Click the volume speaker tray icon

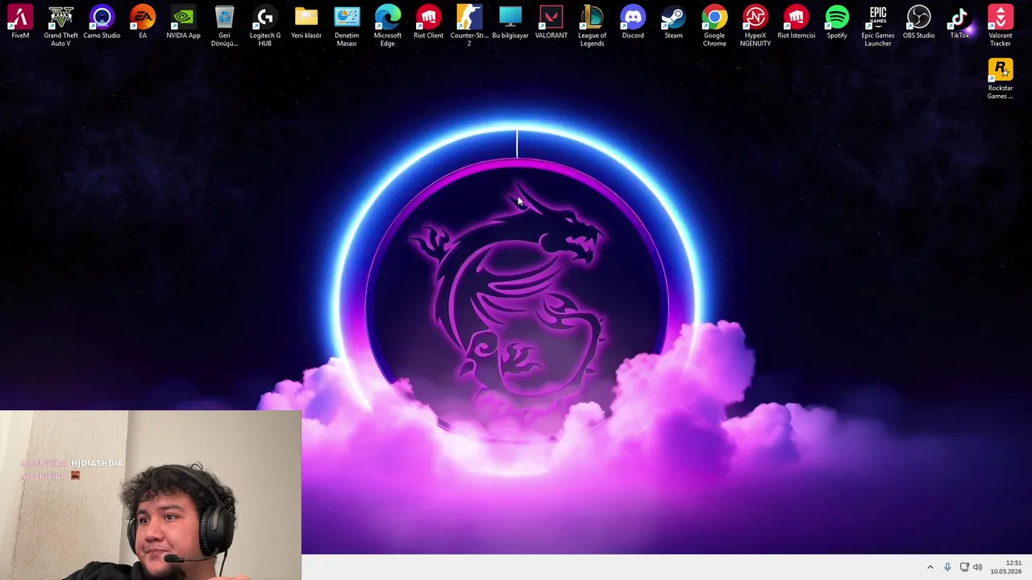pos(978,567)
